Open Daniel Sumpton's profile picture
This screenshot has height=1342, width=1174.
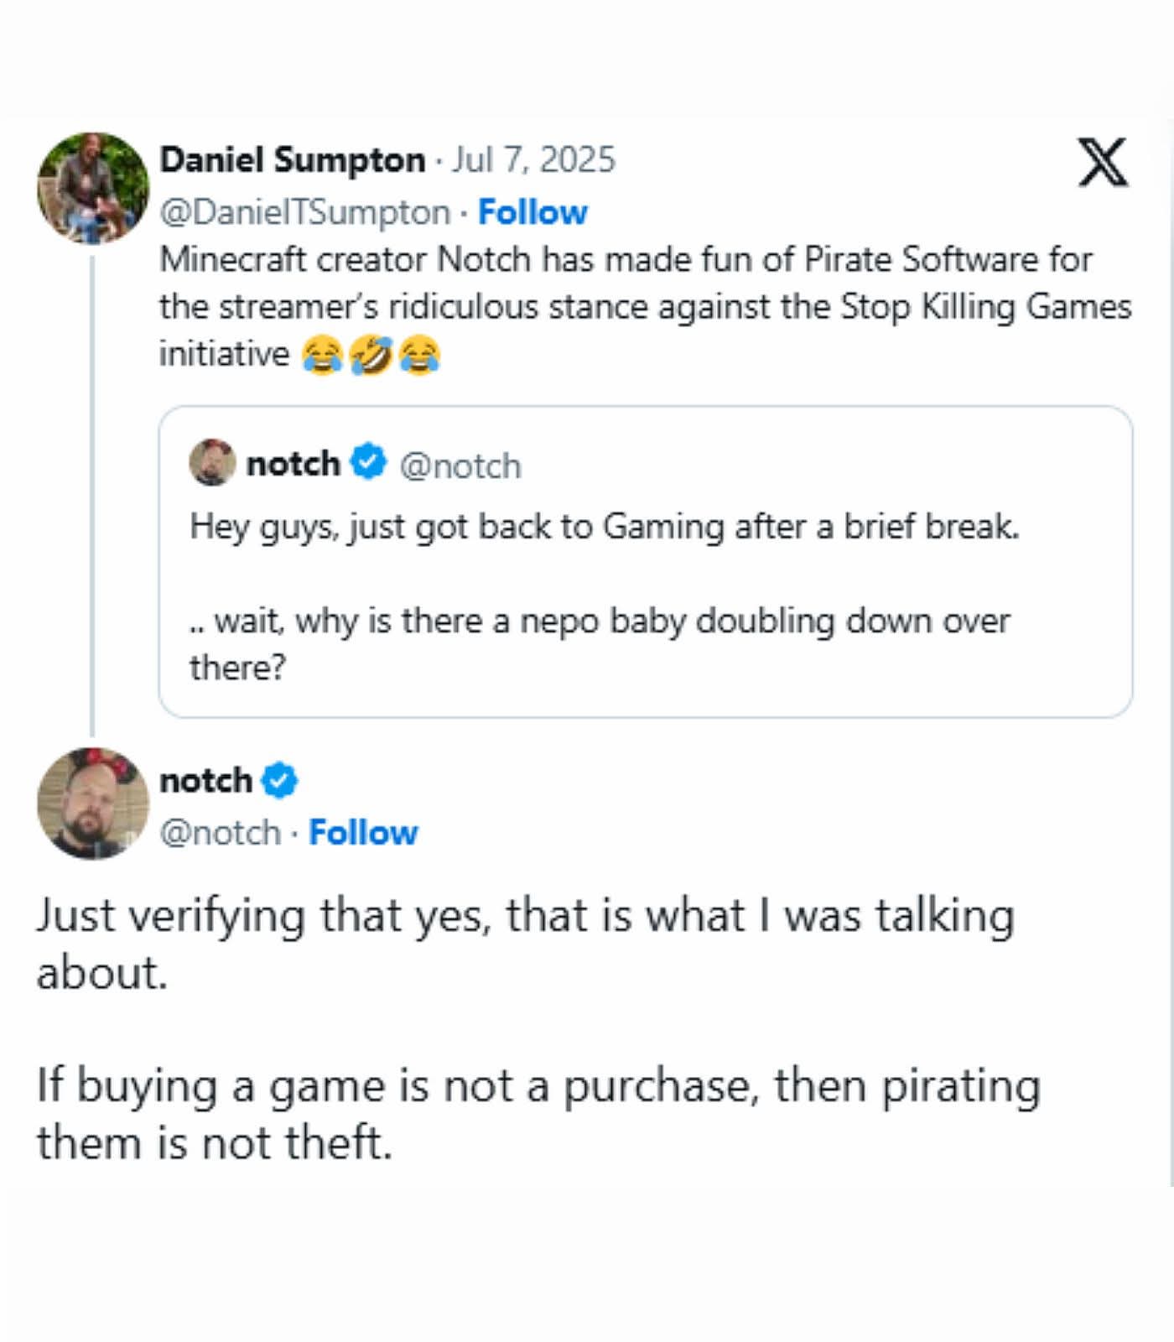[92, 188]
